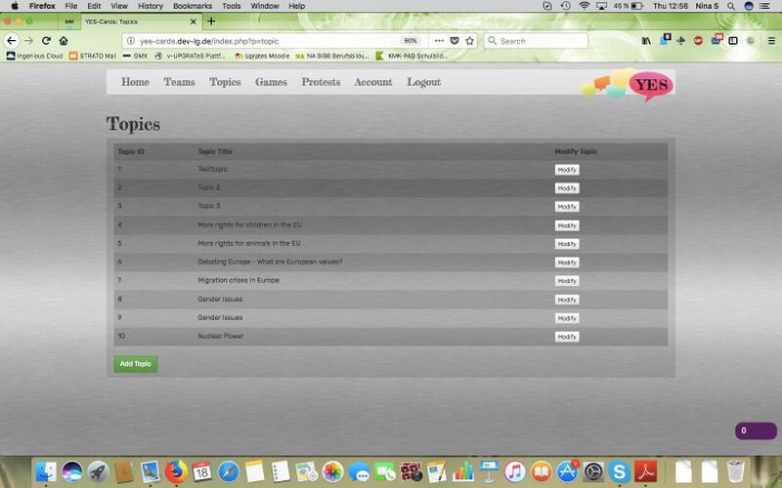Open the Protests navigation link
This screenshot has width=782, height=488.
321,82
